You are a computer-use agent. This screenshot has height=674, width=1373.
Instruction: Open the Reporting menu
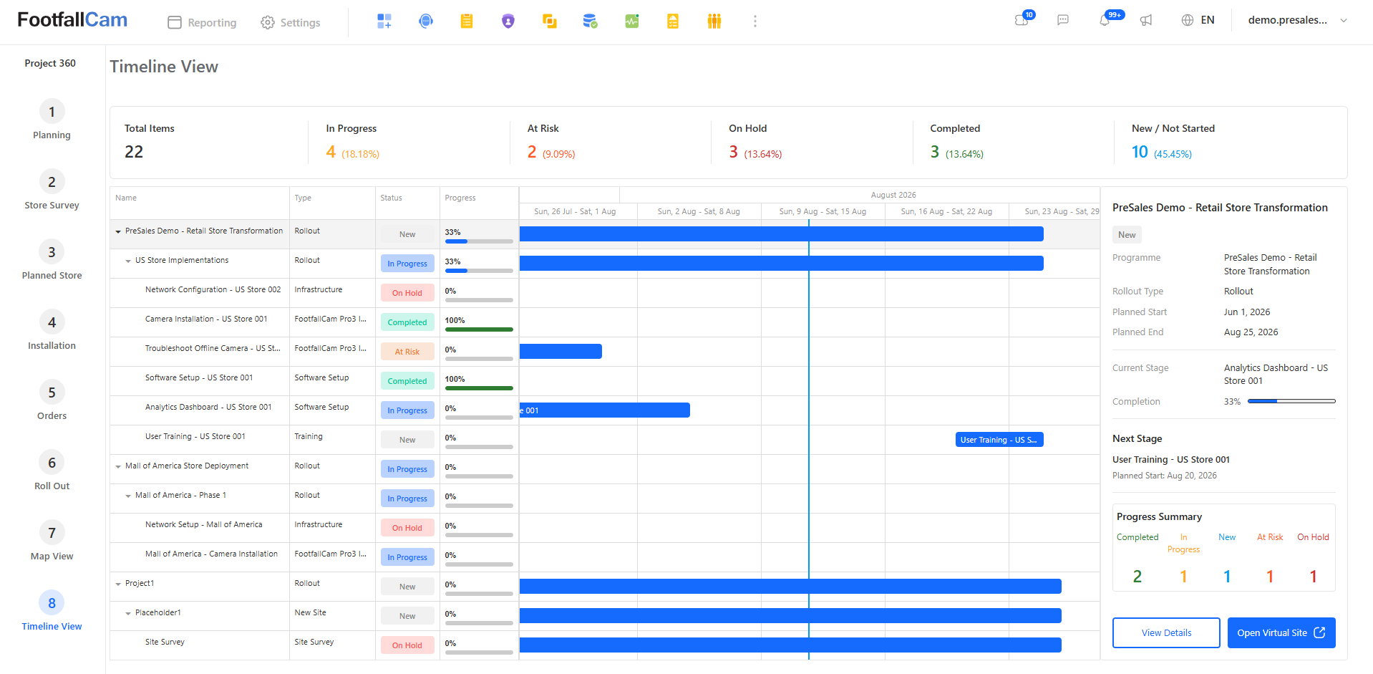[202, 22]
